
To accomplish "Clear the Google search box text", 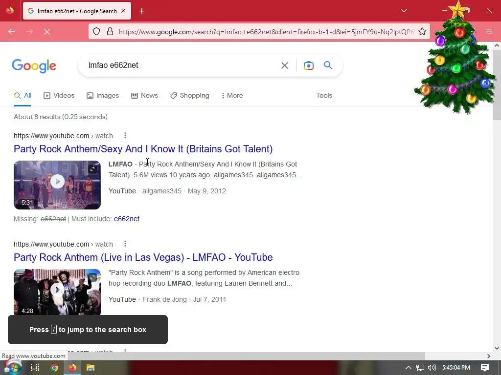I will pos(284,65).
